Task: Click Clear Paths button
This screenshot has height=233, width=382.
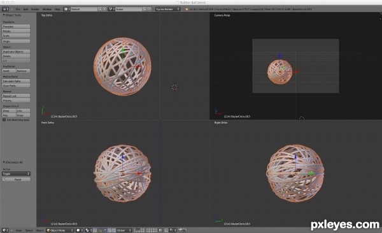Action: [16, 85]
